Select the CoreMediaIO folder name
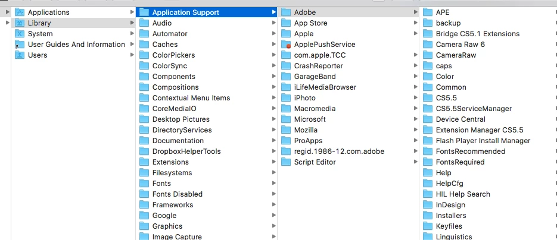 tap(175, 109)
